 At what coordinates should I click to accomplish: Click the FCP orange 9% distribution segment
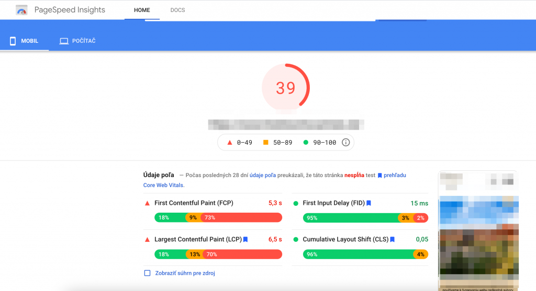(194, 218)
